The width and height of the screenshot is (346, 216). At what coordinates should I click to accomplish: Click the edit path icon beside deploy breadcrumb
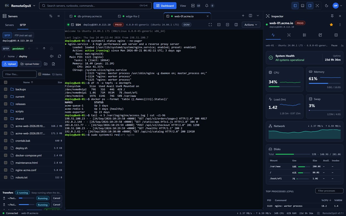(52, 56)
